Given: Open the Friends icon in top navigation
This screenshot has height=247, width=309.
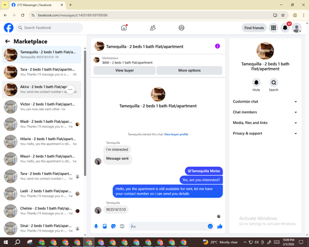Looking at the screenshot, I should [x=153, y=28].
